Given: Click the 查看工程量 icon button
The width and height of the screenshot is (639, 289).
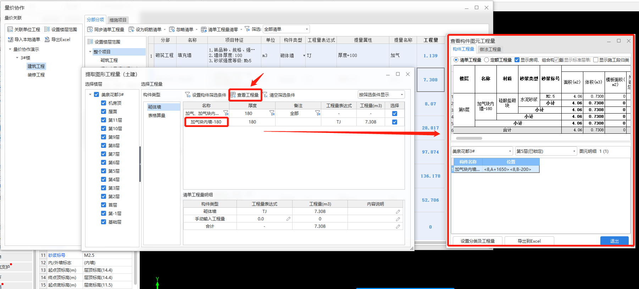Looking at the screenshot, I should [x=233, y=95].
